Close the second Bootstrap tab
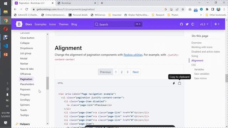 coord(95,3)
